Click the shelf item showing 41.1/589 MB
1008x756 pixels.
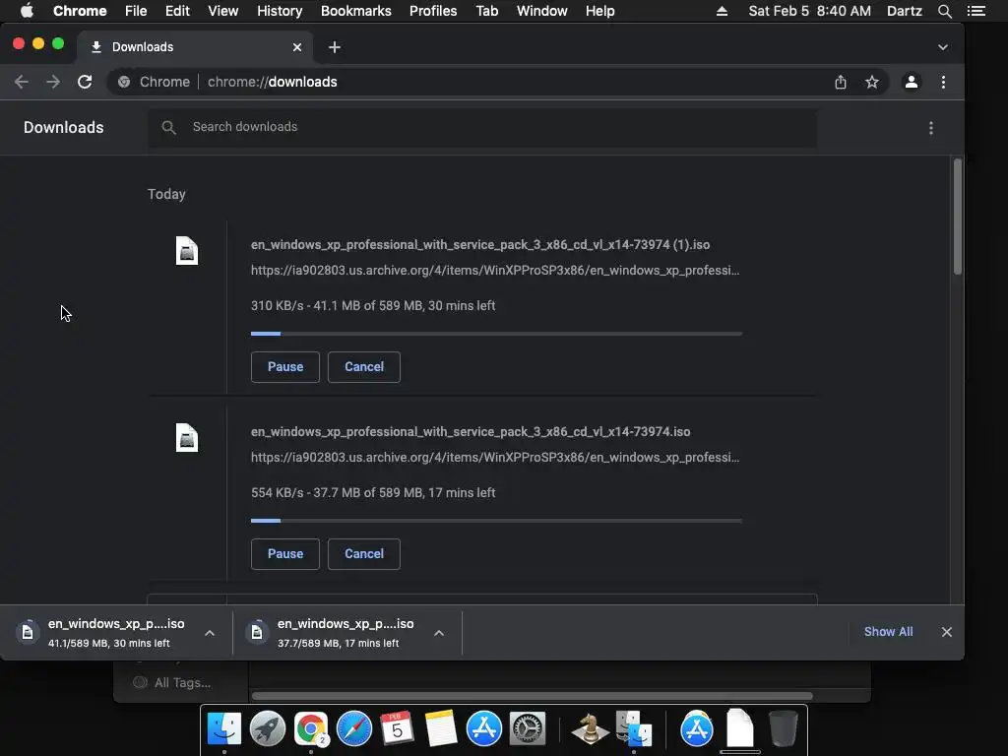(x=116, y=633)
